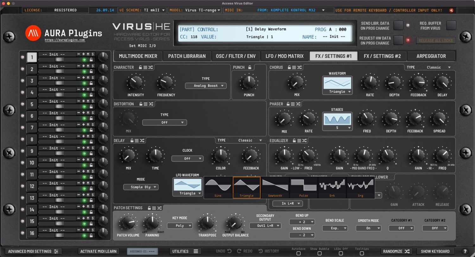The image size is (475, 257).
Task: Open the Delay Mode Simple Dly dropdown
Action: click(x=141, y=187)
